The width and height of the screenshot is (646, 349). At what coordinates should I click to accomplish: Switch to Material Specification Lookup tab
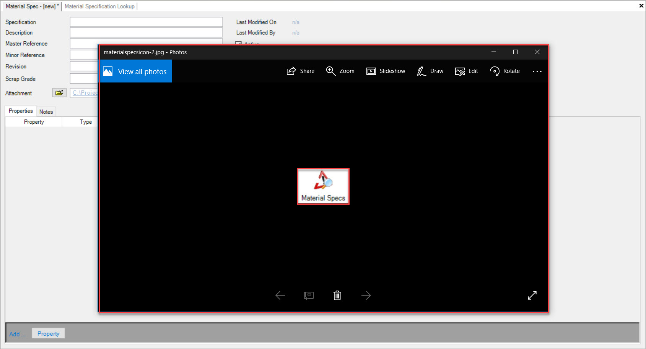click(x=99, y=6)
